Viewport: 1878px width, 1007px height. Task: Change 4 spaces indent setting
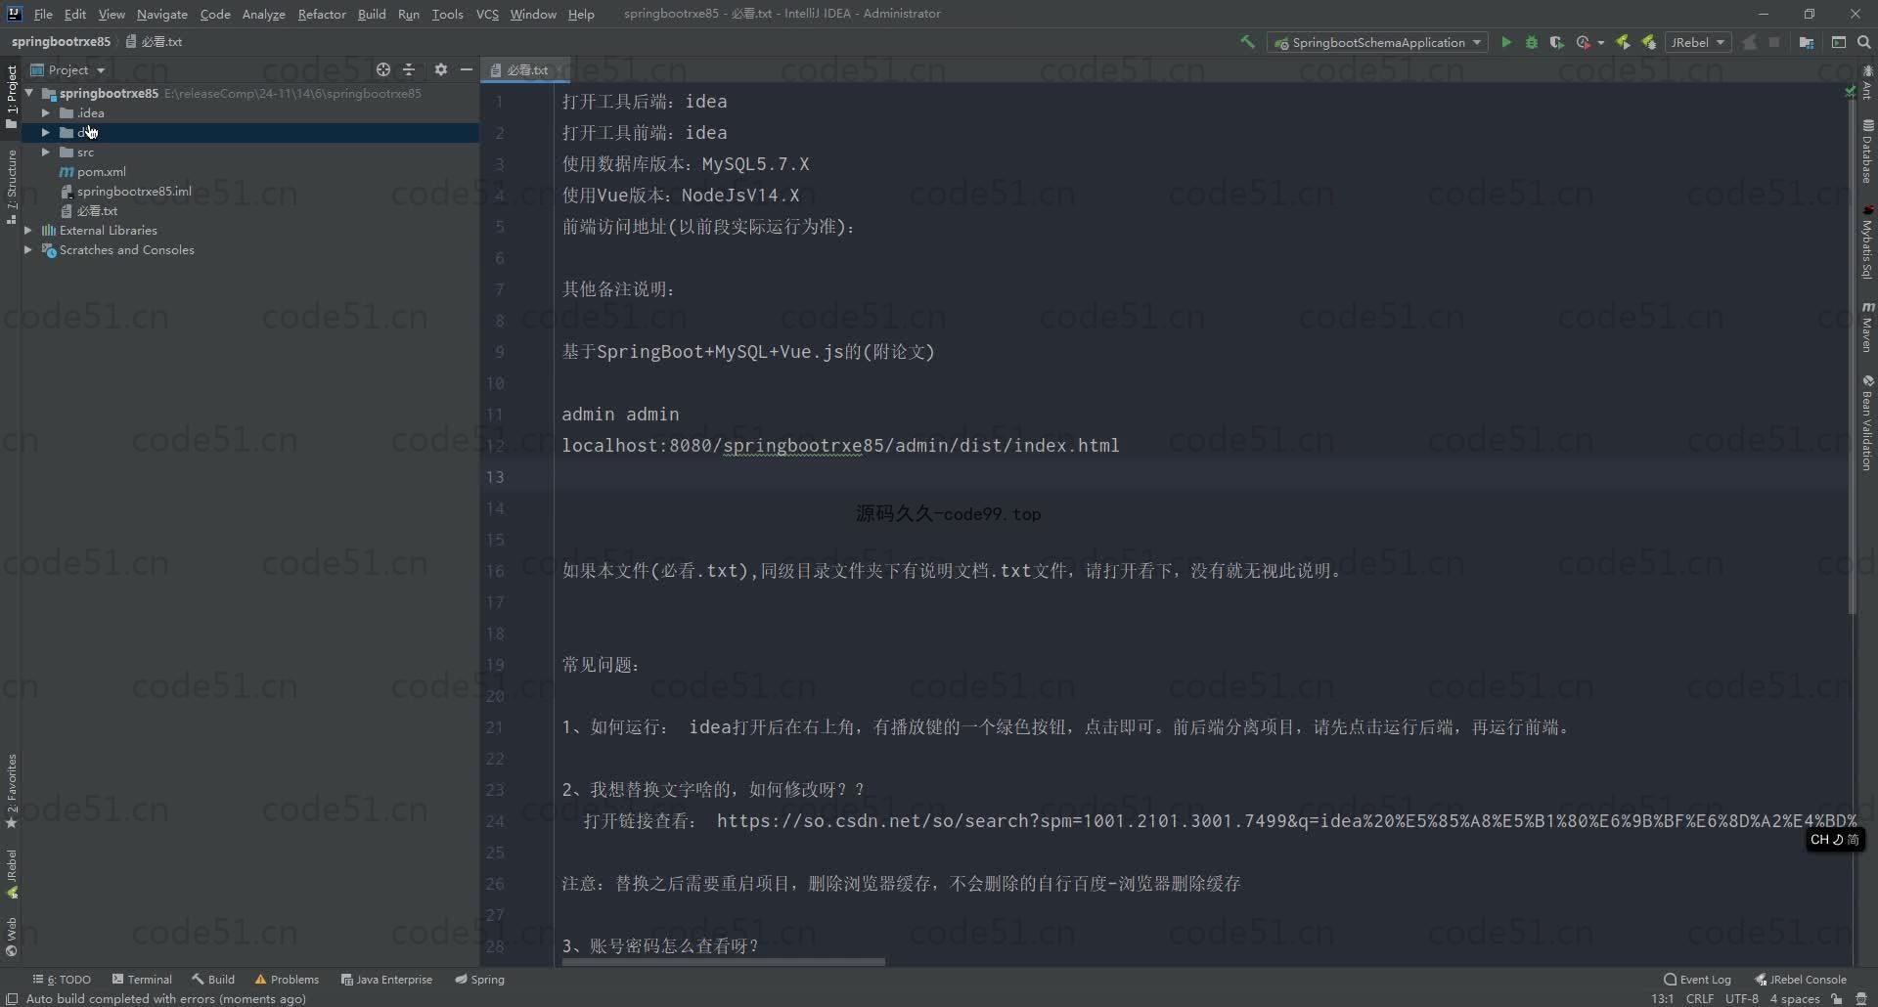1794,998
